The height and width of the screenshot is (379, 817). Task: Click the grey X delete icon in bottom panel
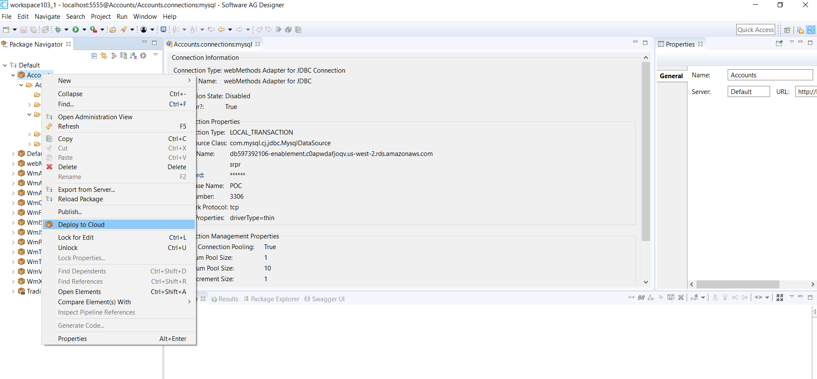681,297
